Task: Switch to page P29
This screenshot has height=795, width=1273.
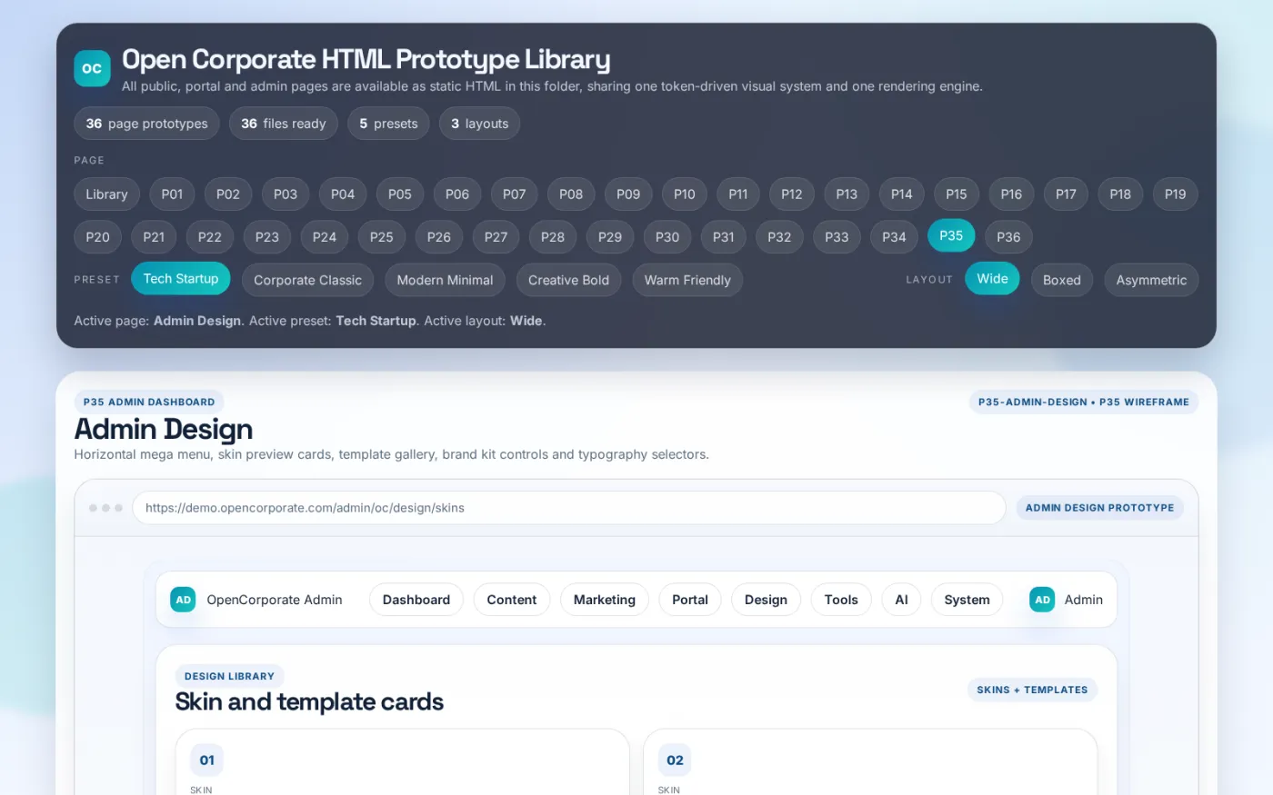Action: 610,237
